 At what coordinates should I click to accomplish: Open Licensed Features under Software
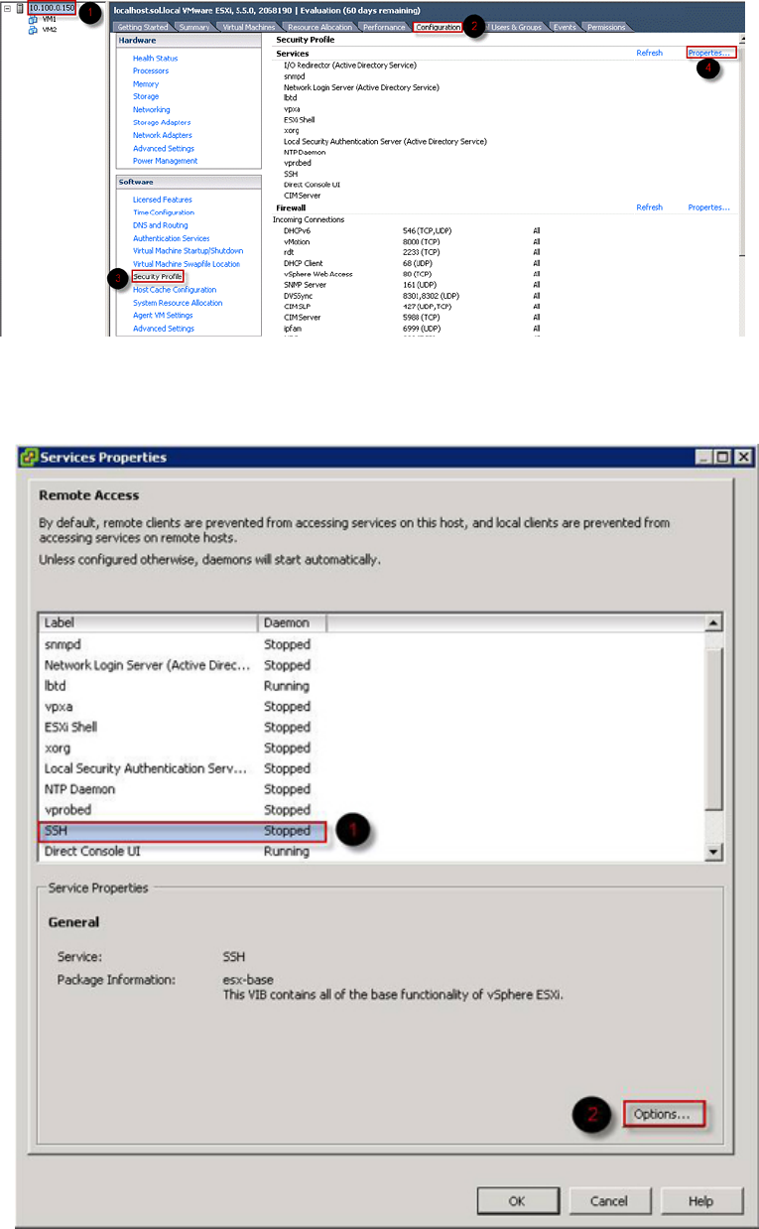pyautogui.click(x=163, y=201)
